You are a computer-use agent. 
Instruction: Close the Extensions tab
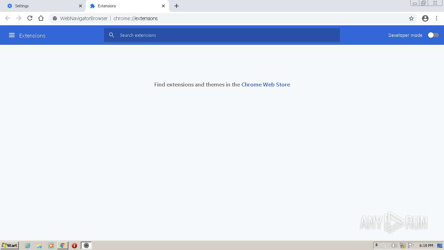[163, 6]
